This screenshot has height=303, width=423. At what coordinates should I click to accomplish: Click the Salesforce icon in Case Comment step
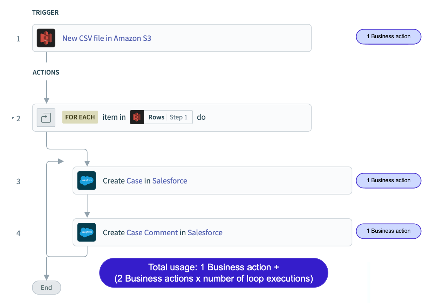tap(87, 232)
